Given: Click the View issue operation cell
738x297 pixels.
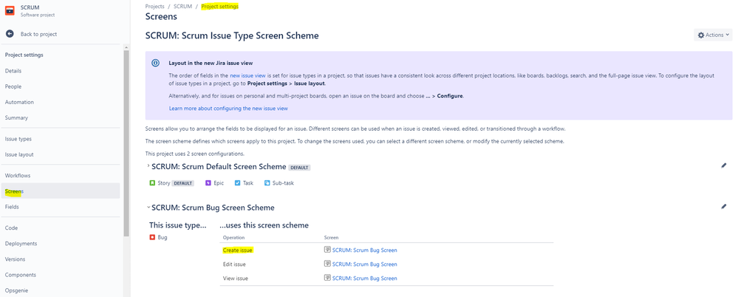Looking at the screenshot, I should tap(236, 279).
